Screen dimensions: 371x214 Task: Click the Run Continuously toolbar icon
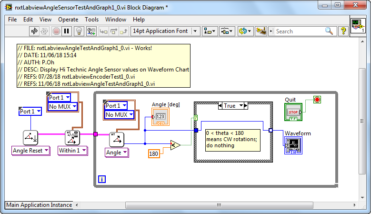44,31
